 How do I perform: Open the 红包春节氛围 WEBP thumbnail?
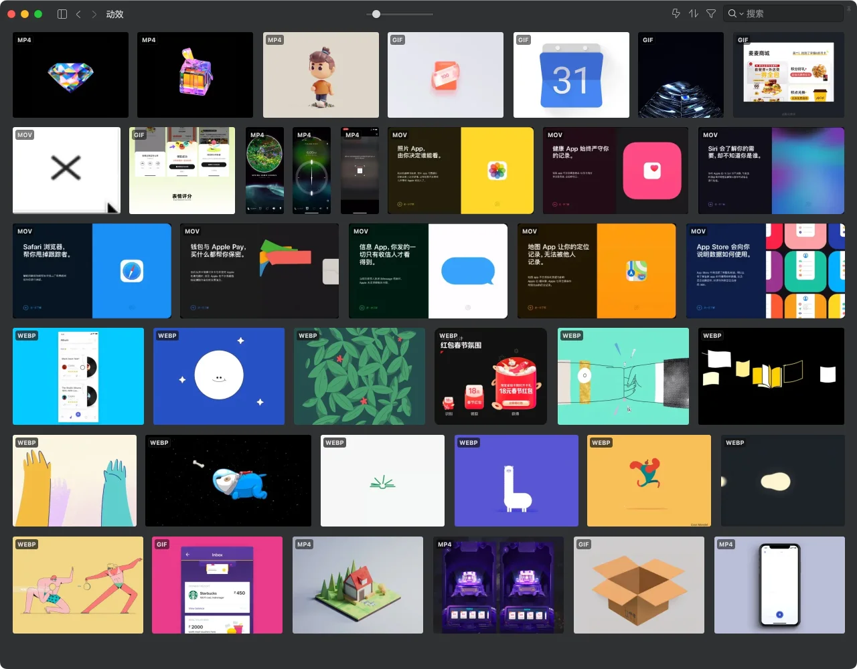[491, 376]
